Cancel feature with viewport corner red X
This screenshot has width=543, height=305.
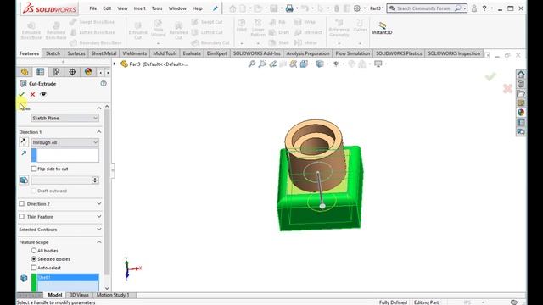[x=507, y=88]
